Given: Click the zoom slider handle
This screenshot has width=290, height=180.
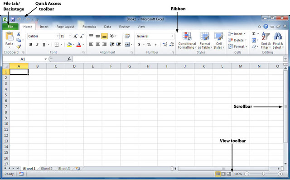Looking at the screenshot, I should coord(263,174).
